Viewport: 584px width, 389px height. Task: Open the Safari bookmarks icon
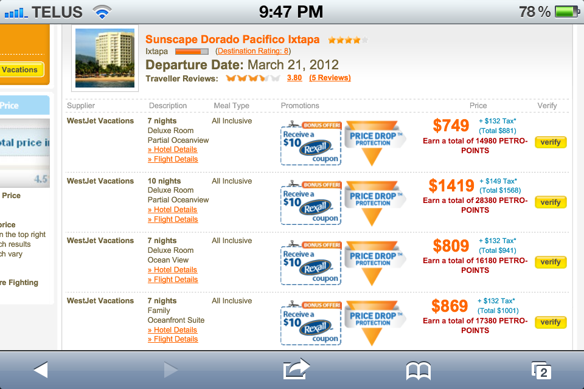click(419, 370)
